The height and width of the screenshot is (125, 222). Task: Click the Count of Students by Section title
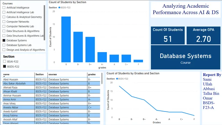tap(68, 2)
